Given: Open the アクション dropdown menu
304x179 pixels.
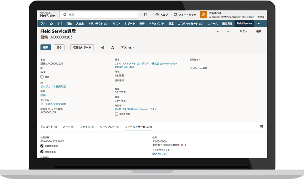Looking at the screenshot, I should click(127, 47).
